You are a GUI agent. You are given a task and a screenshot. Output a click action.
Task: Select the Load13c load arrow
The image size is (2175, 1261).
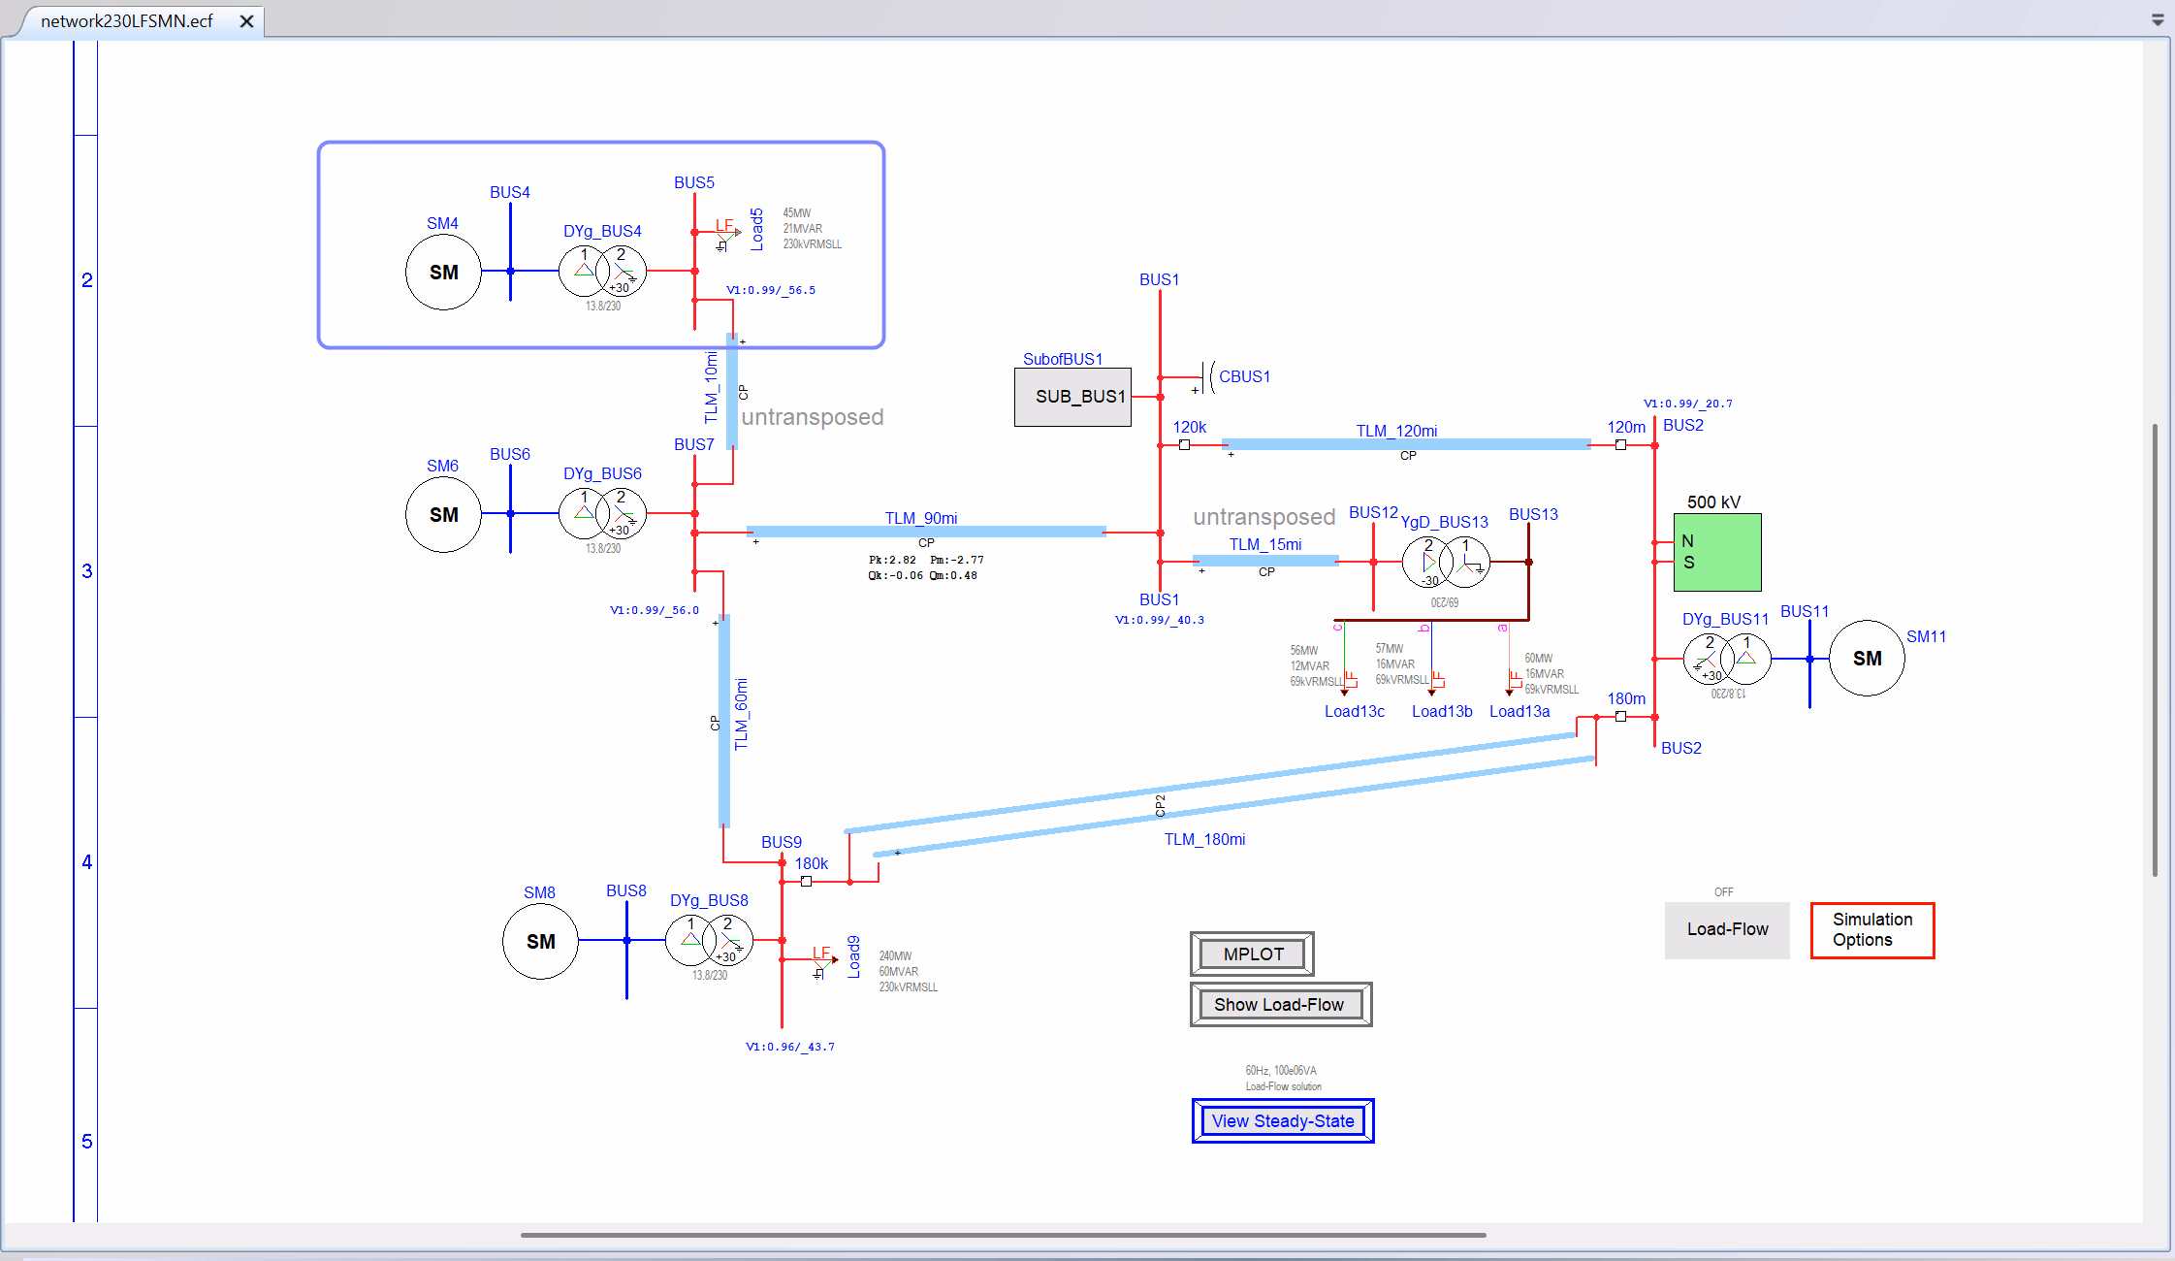tap(1345, 683)
